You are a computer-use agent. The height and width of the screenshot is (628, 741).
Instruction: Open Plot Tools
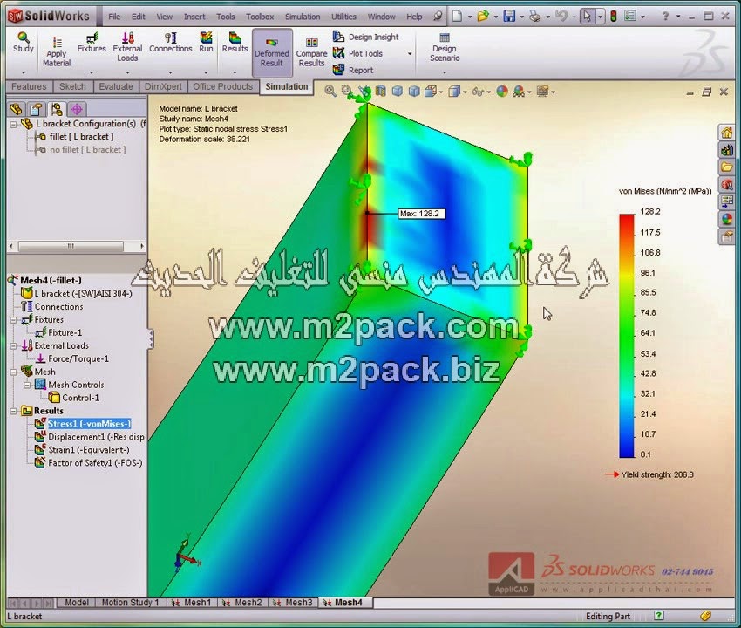(x=357, y=53)
